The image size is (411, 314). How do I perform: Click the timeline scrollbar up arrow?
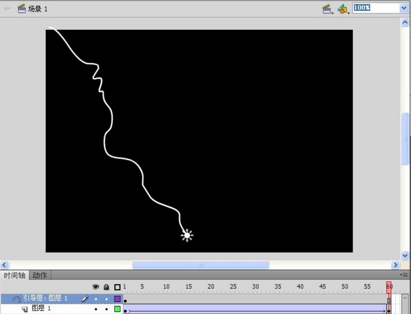coord(405,298)
